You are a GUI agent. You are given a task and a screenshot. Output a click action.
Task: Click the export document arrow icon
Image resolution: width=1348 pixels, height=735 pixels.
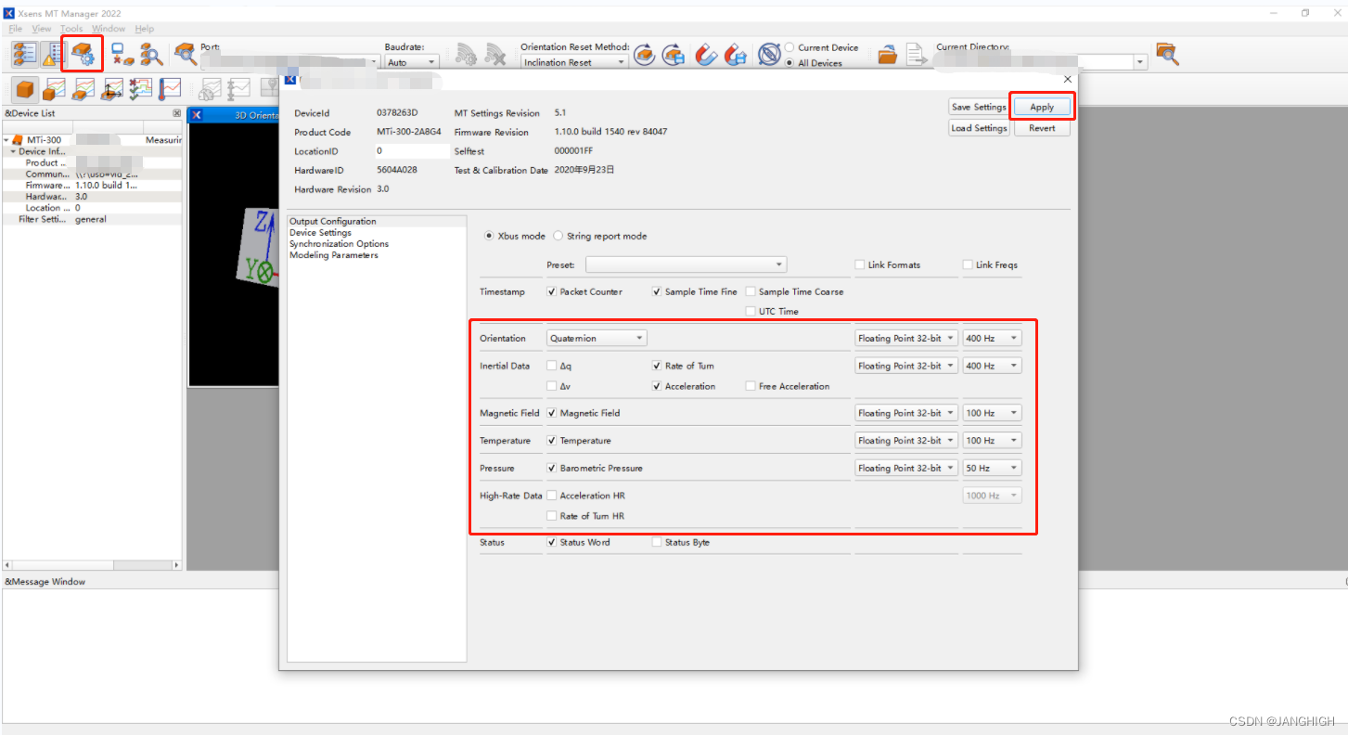(917, 55)
